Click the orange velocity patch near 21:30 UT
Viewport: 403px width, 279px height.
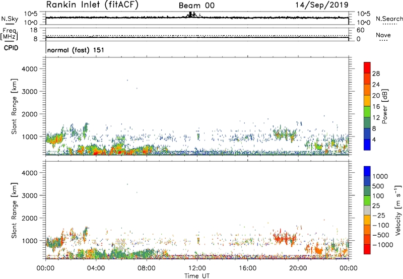point(319,250)
